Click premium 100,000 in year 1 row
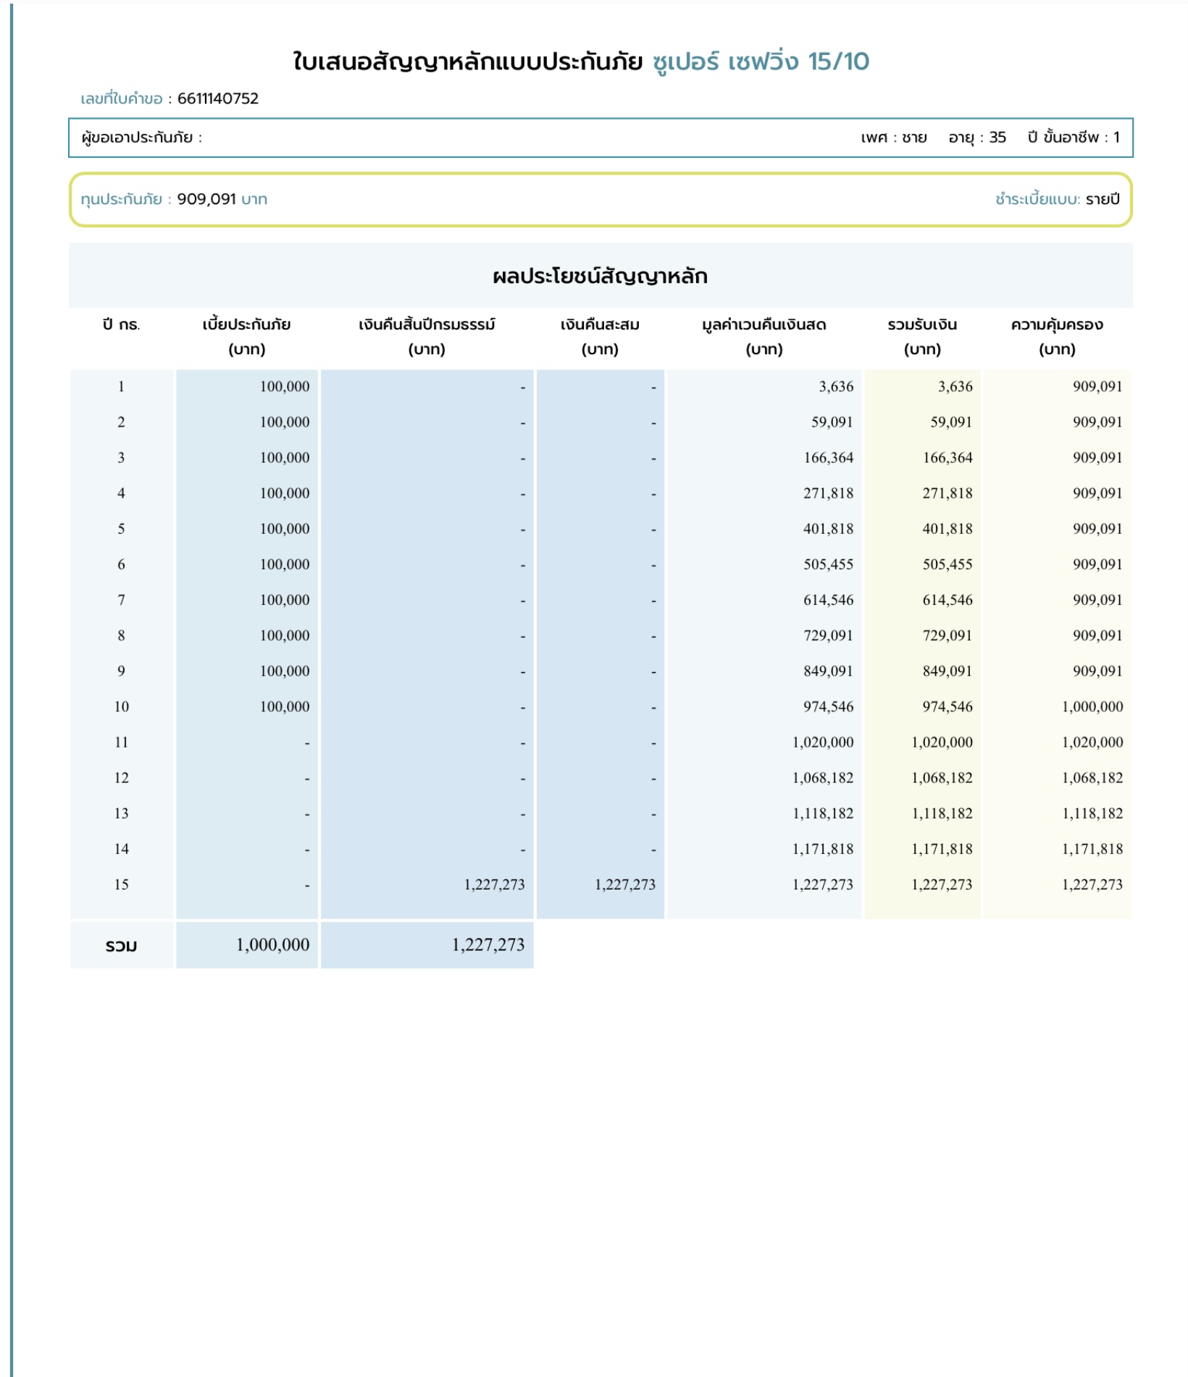Image resolution: width=1188 pixels, height=1377 pixels. pos(285,387)
